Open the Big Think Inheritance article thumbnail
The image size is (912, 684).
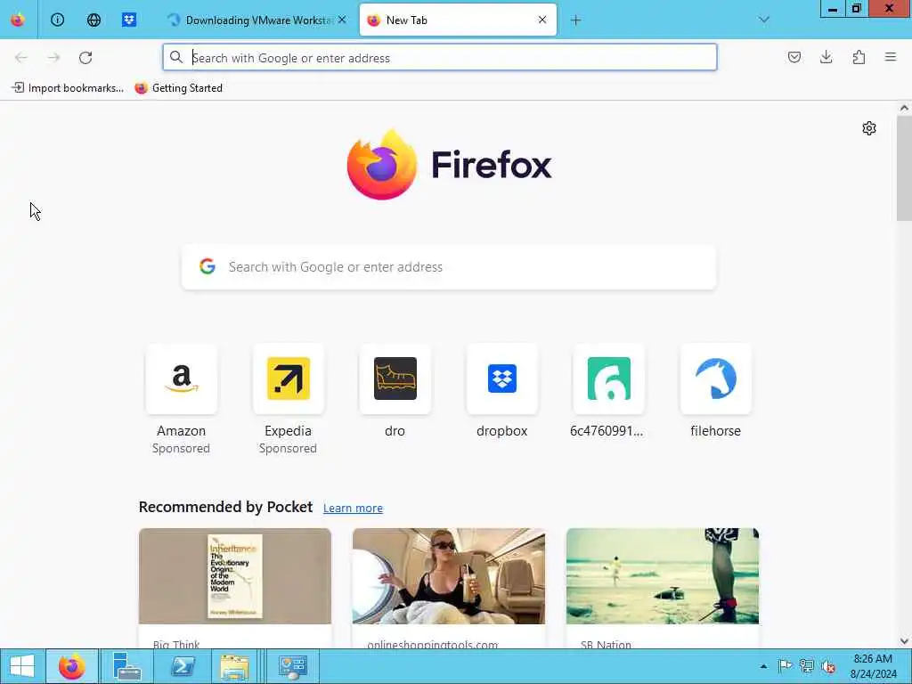click(235, 576)
